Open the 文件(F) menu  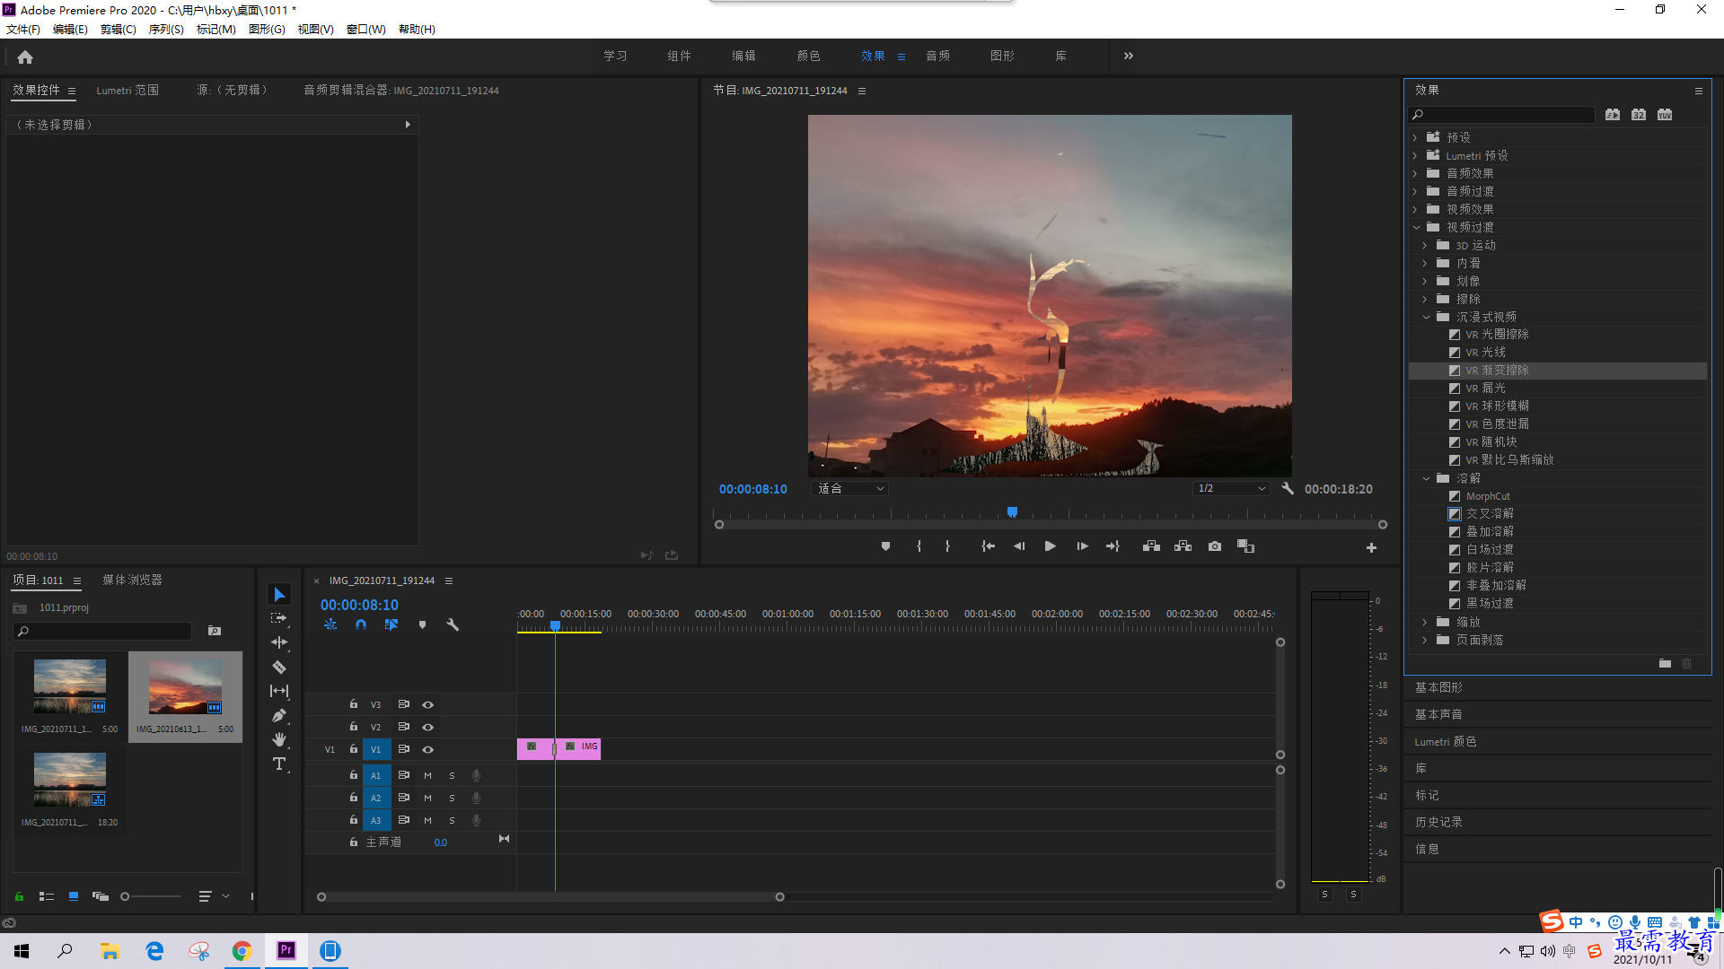[23, 30]
